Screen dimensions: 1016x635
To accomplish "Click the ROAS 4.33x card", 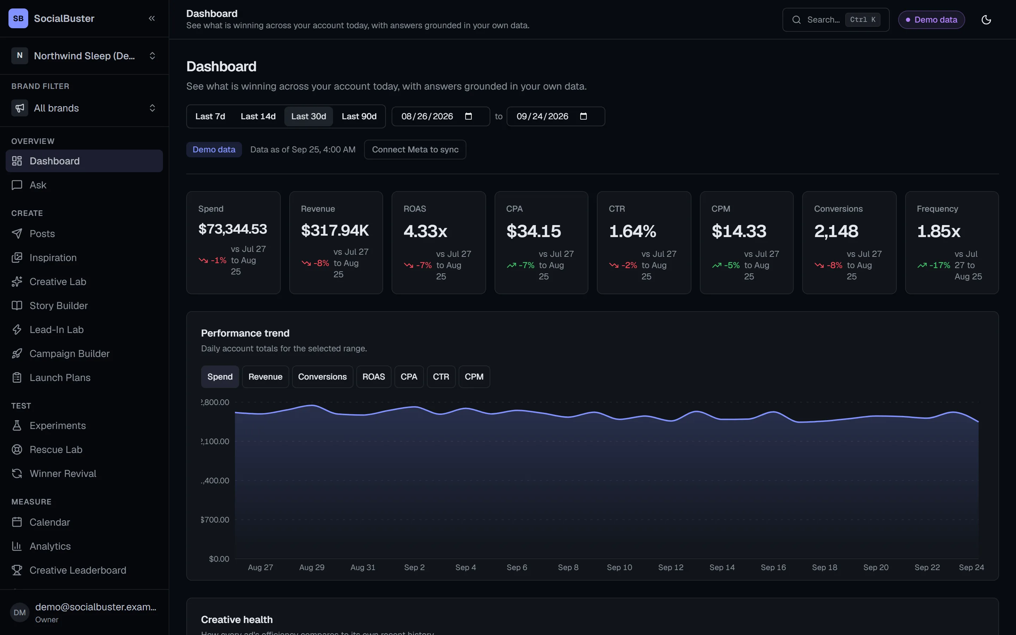I will coord(439,243).
